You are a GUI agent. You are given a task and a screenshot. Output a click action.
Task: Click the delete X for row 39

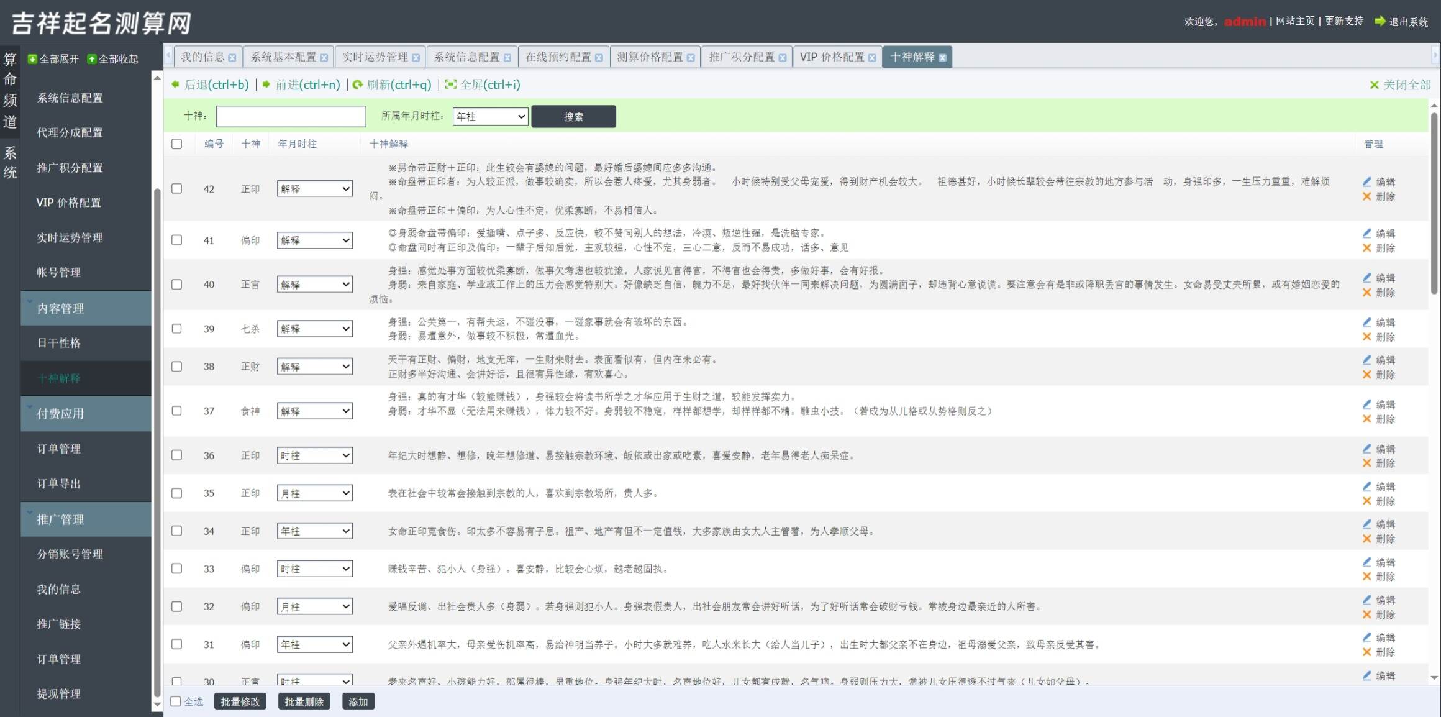pyautogui.click(x=1366, y=337)
